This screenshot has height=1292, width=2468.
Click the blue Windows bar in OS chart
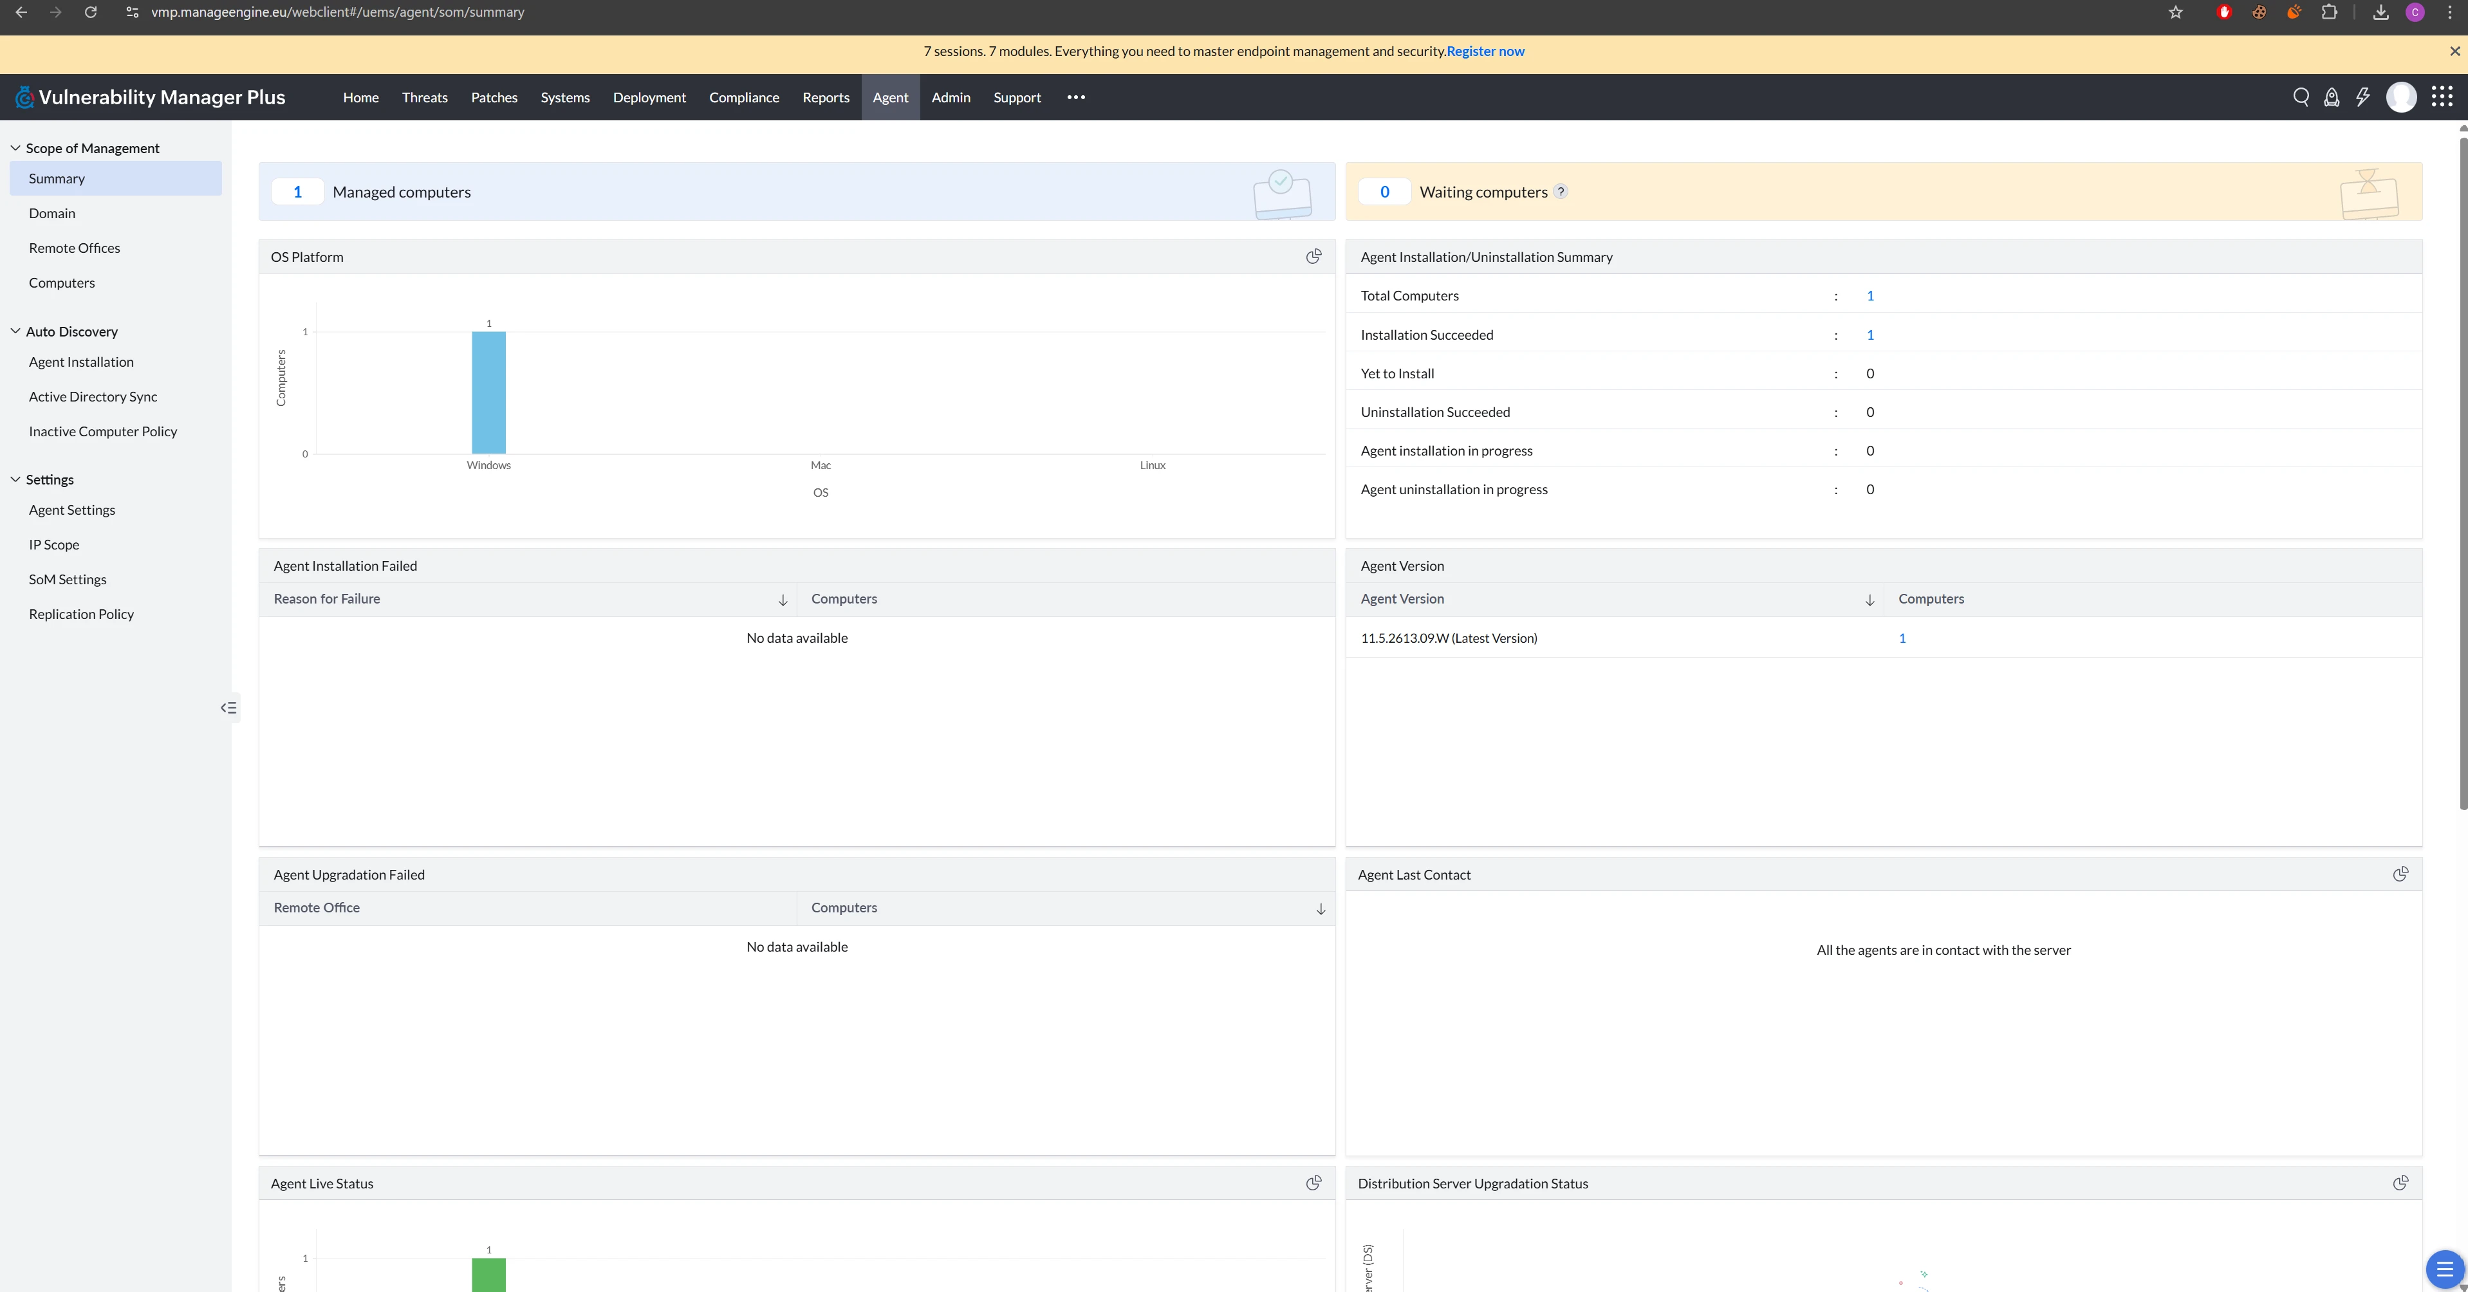point(488,392)
